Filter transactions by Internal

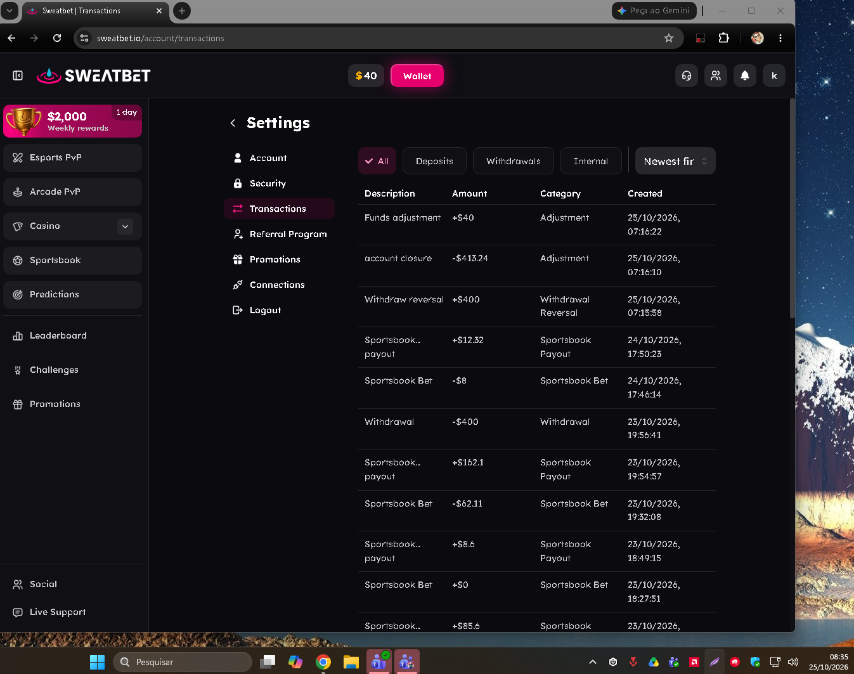[x=591, y=161]
